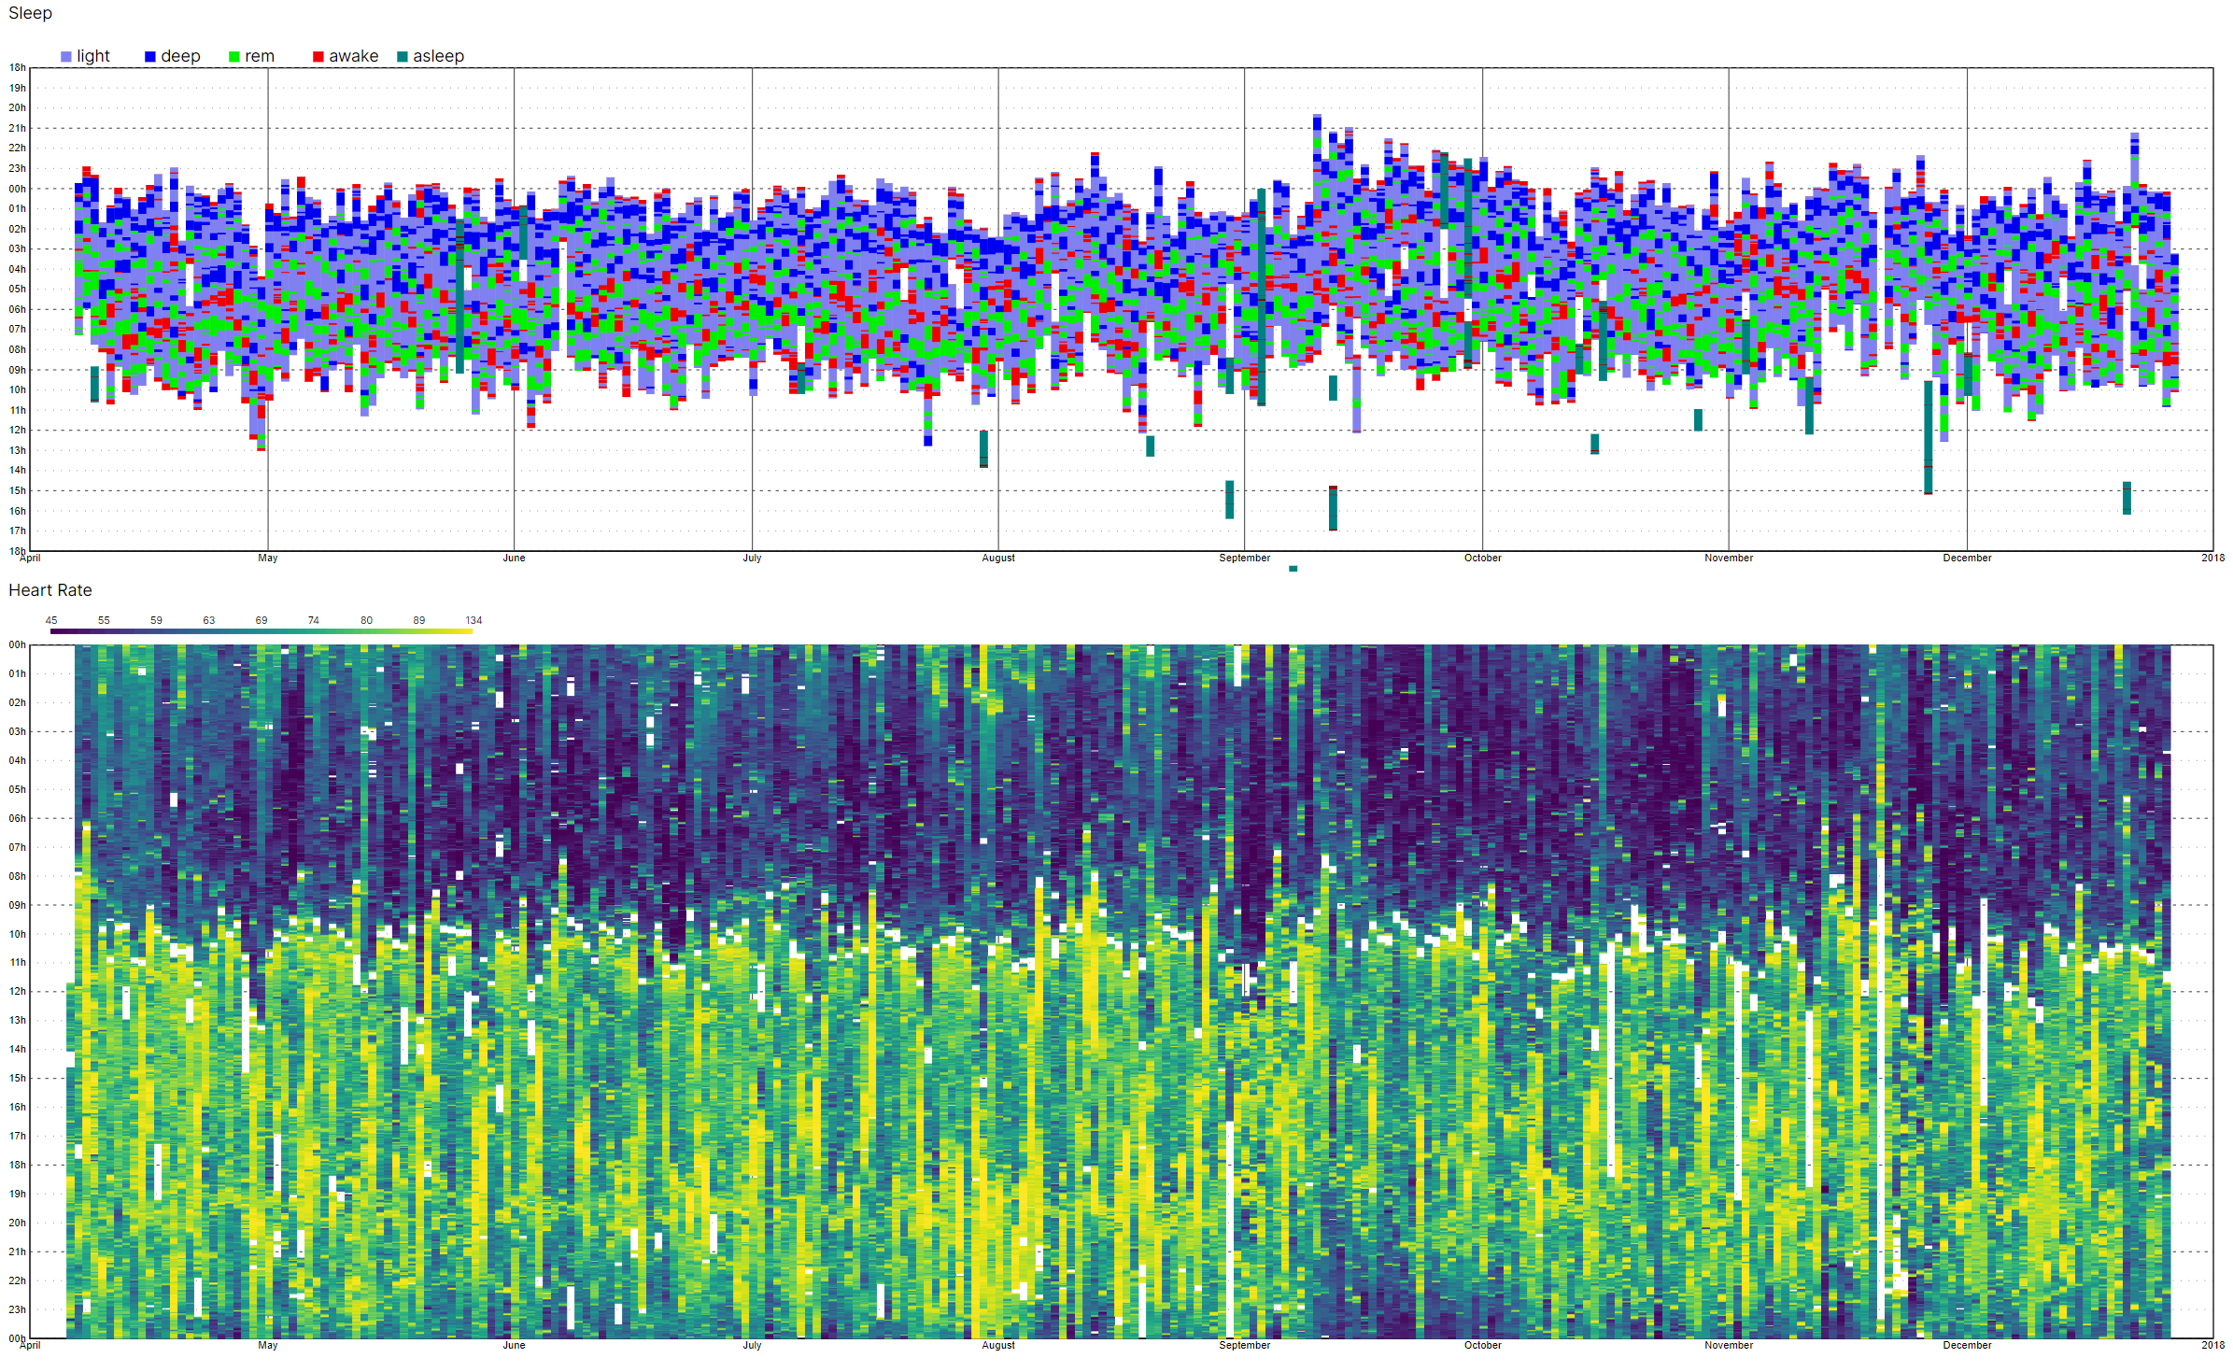Image resolution: width=2233 pixels, height=1372 pixels.
Task: Click the asleep legend teal square
Action: pos(403,57)
